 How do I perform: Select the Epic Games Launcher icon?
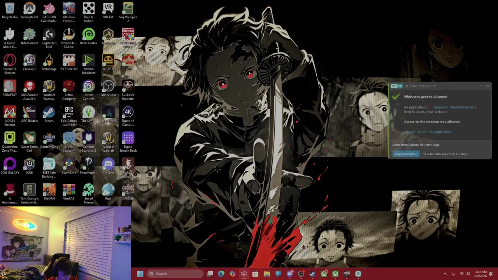point(69,116)
